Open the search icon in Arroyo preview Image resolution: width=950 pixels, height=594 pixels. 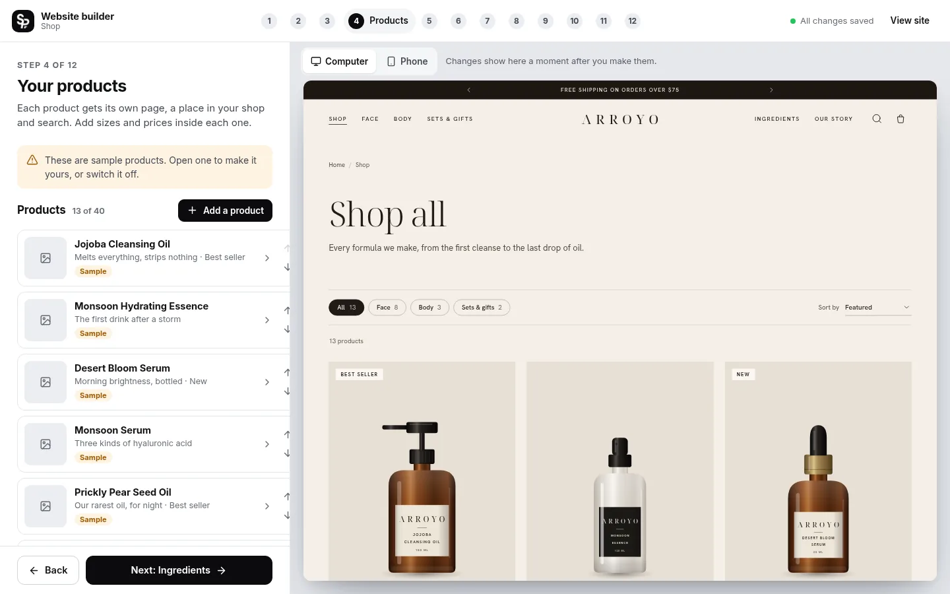coord(877,119)
